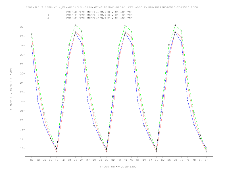Click x-axis tick label 54
Image resolution: width=225 pixels, height=174 pixels.
tap(144, 160)
